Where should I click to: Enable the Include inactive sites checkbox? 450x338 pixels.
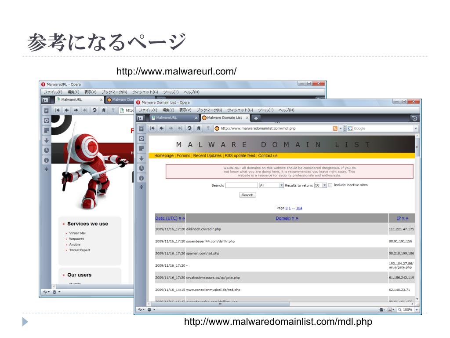[330, 185]
